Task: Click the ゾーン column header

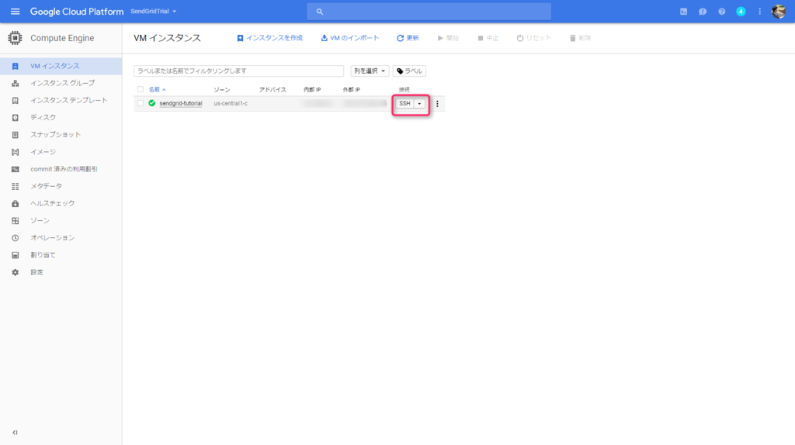Action: coord(221,90)
